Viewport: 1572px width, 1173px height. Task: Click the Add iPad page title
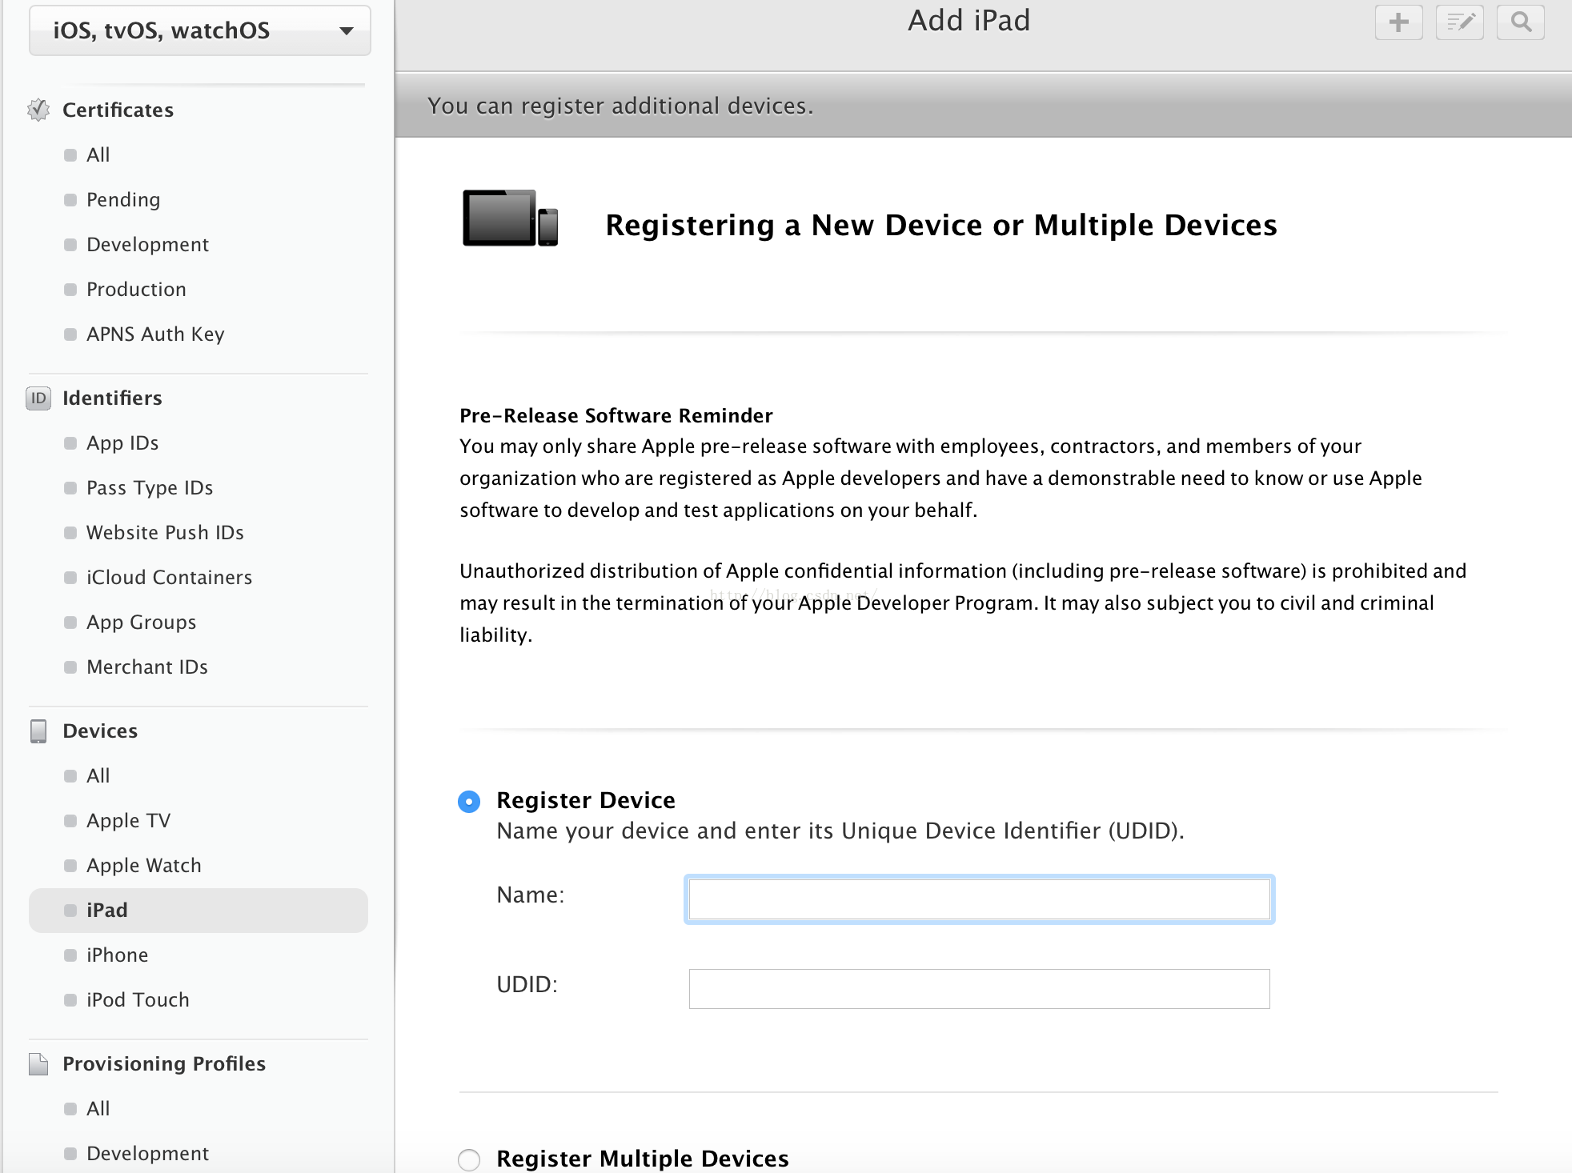click(x=969, y=20)
